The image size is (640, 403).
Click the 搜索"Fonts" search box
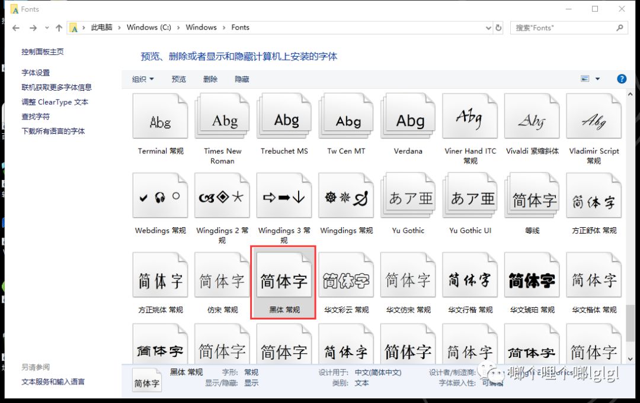568,28
